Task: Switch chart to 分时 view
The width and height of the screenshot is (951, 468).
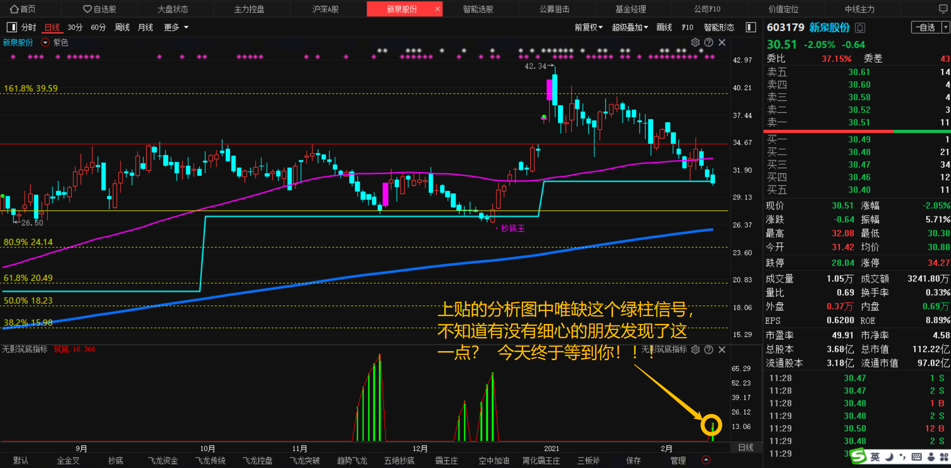Action: click(28, 27)
